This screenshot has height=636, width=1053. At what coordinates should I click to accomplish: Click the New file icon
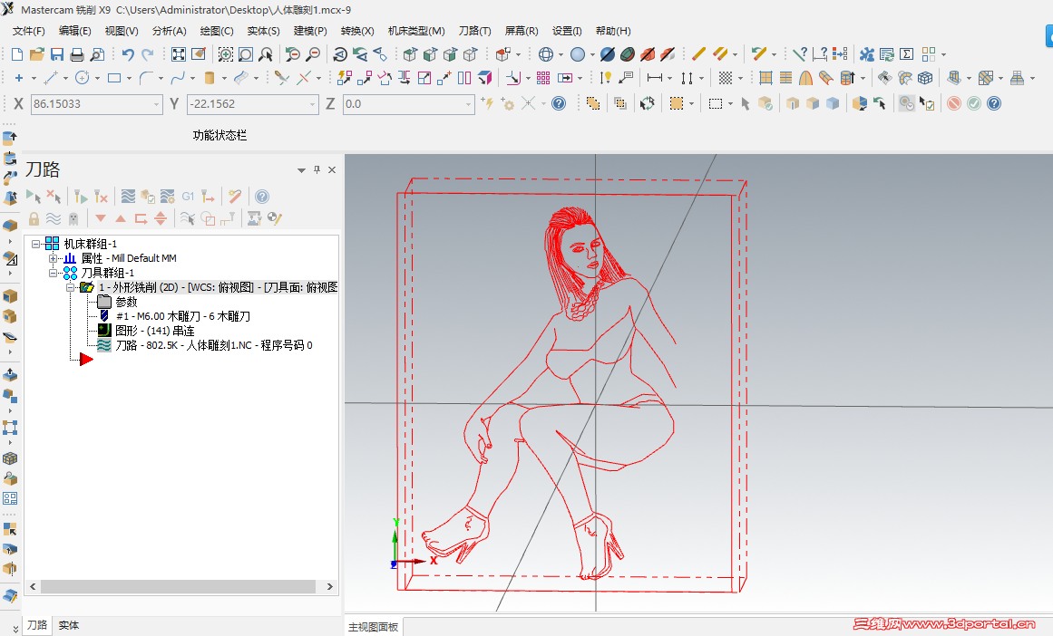[17, 54]
